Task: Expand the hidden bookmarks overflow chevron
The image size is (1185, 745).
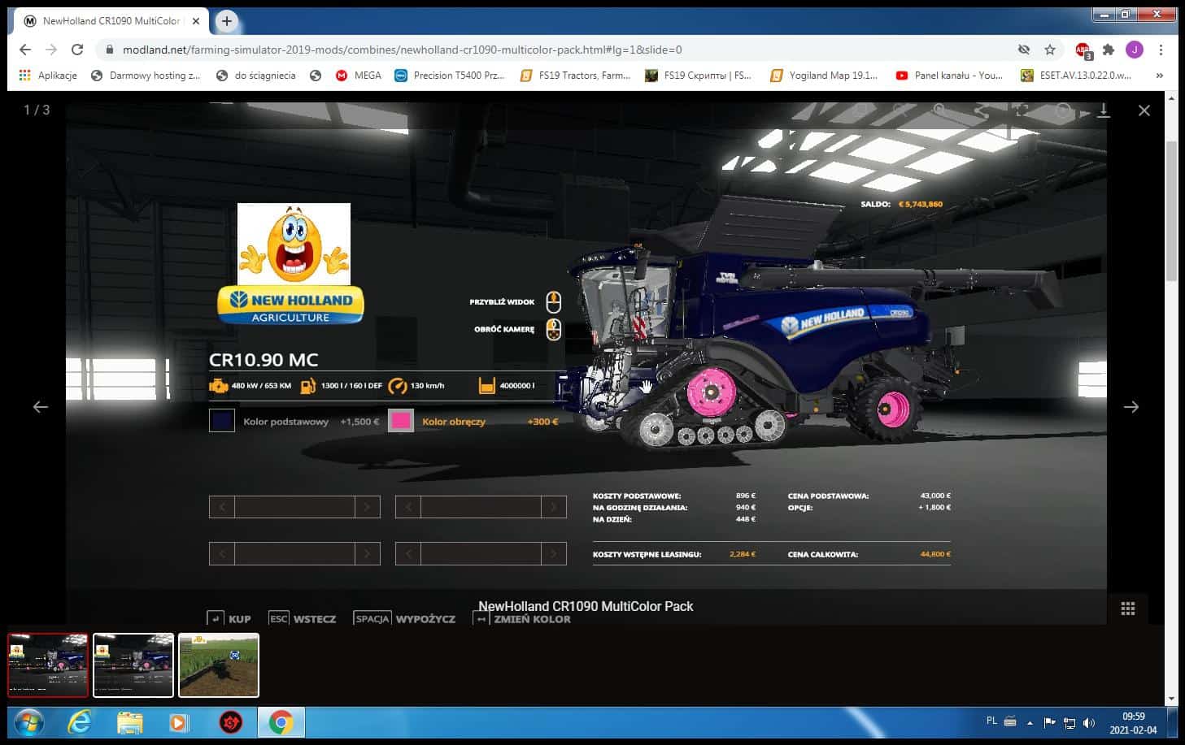Action: [x=1159, y=76]
